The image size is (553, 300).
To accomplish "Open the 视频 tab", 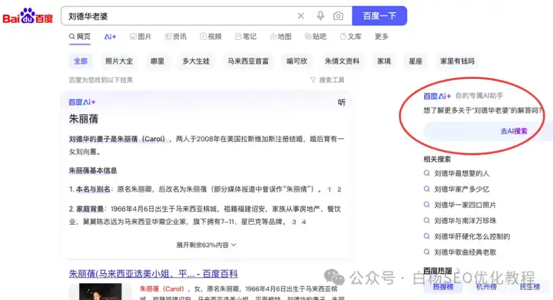I will pos(210,37).
